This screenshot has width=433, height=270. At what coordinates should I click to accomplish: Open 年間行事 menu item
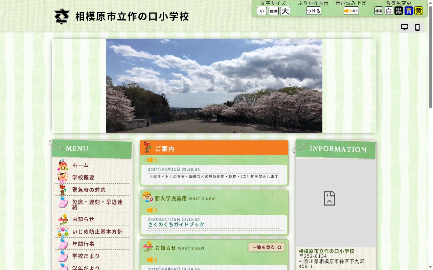[x=92, y=244]
